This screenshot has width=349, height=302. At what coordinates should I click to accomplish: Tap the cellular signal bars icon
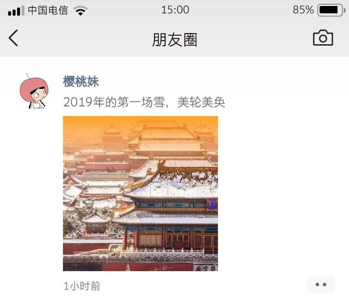[16, 11]
